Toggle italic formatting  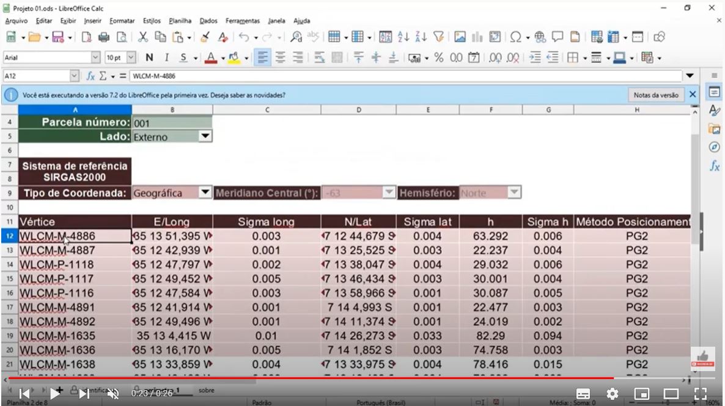(166, 58)
